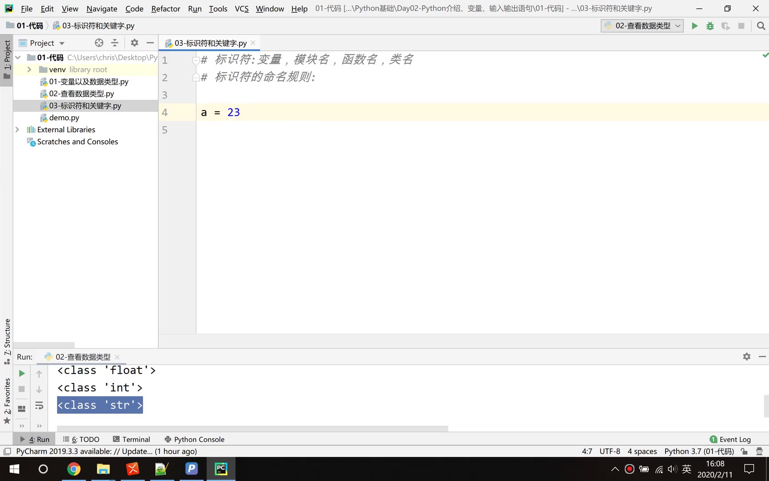Hide the Project panel with minus icon
The width and height of the screenshot is (769, 481).
[x=150, y=43]
